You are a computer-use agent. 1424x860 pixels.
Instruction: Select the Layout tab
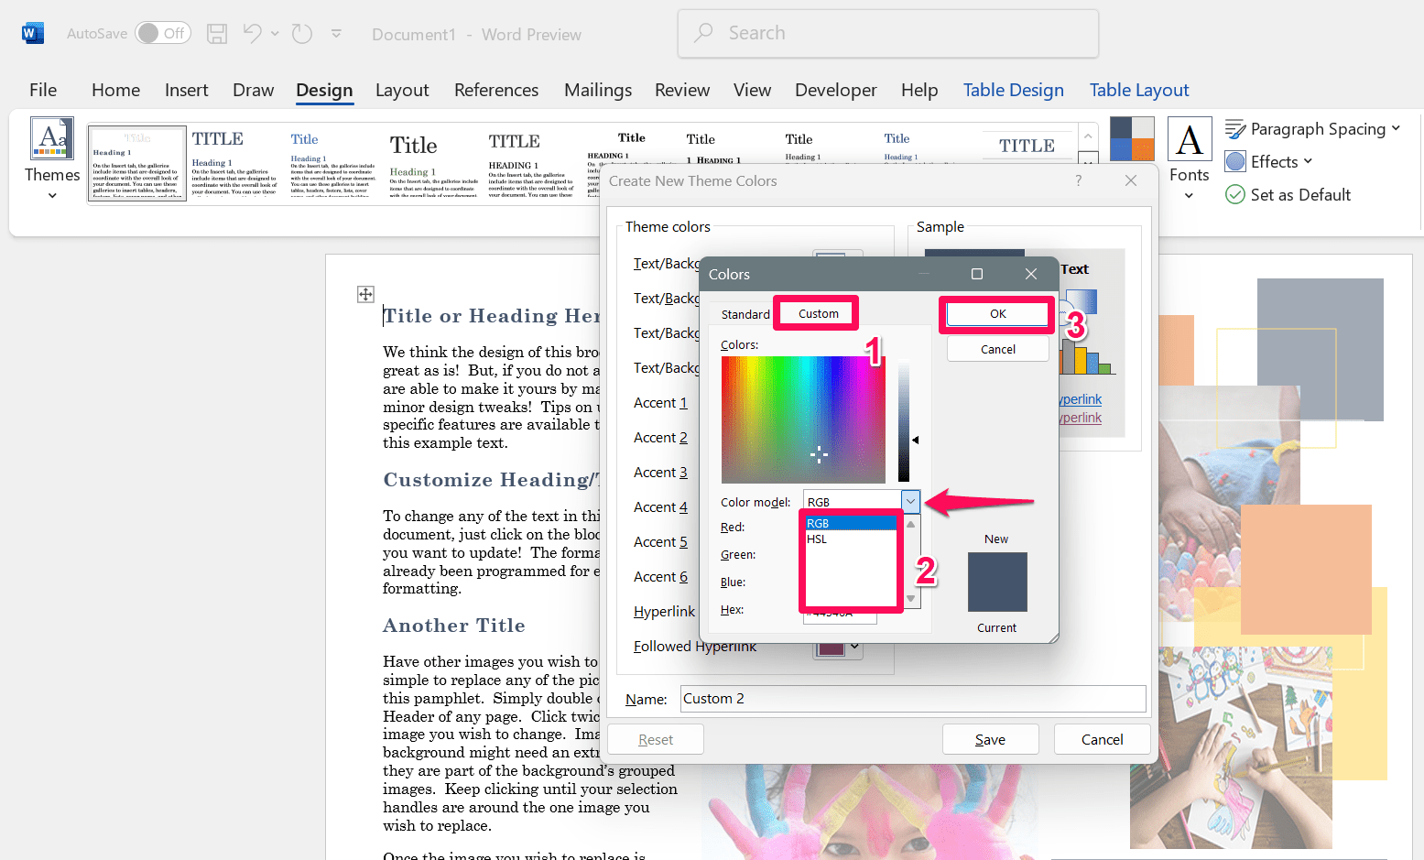pos(402,90)
